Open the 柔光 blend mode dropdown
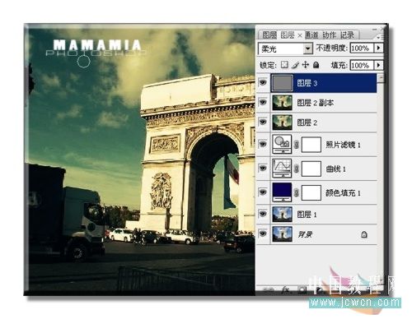Screen dimensions: 412x319 point(308,49)
